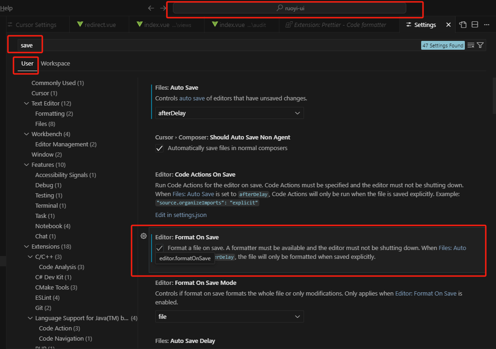Viewport: 496px width, 349px height.
Task: Go forward with the right arrow
Action: [x=163, y=8]
